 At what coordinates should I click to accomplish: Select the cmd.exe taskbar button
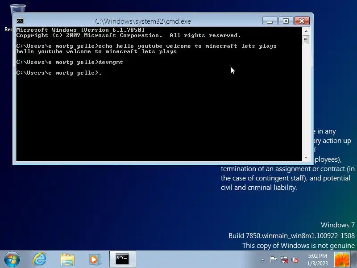point(122,260)
